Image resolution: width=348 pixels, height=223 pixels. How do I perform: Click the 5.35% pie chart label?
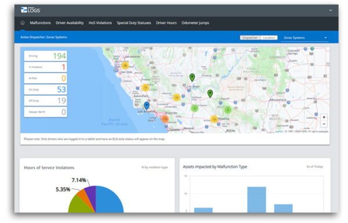[x=63, y=189]
